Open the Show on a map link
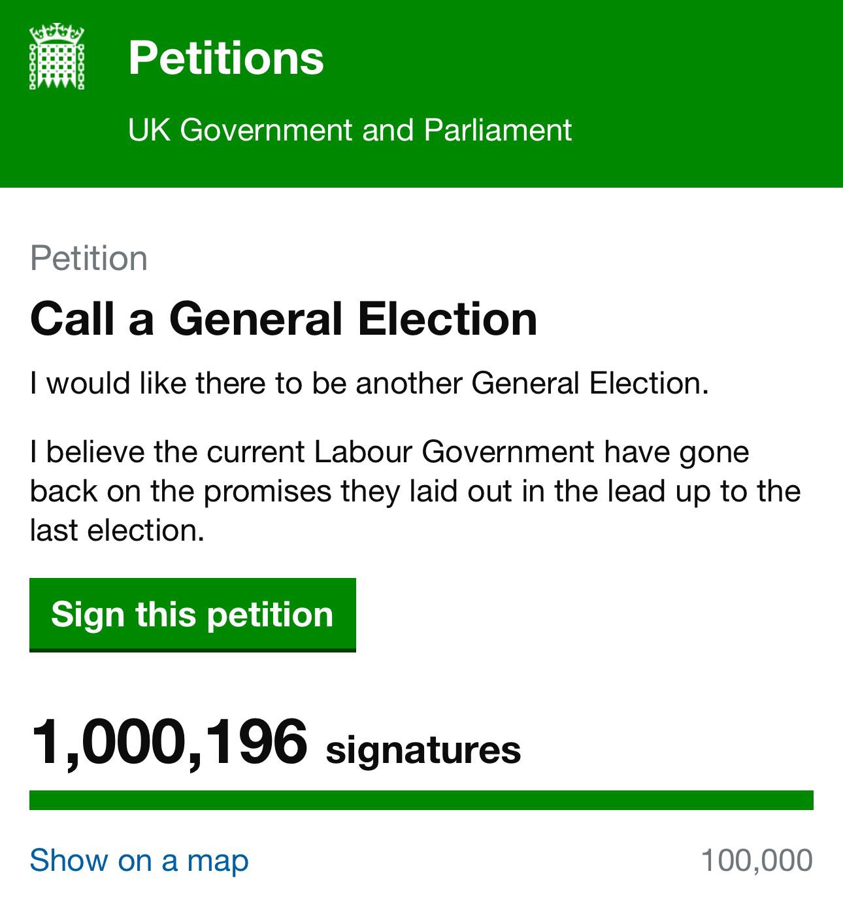Image resolution: width=843 pixels, height=914 pixels. tap(139, 860)
